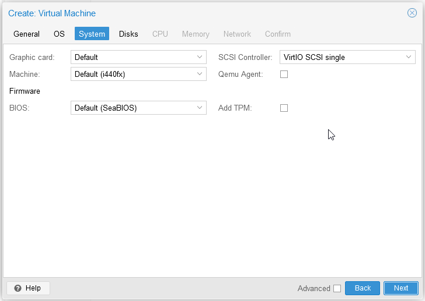This screenshot has height=301, width=425.
Task: Click inside the Default (SeaBIOS) text field
Action: (x=132, y=108)
